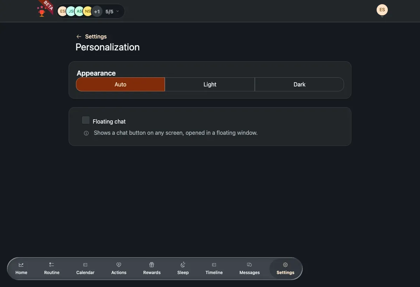Switch appearance to Dark
Image resolution: width=420 pixels, height=287 pixels.
point(300,84)
